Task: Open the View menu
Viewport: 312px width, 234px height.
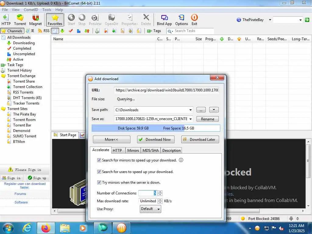Action: coord(16,9)
